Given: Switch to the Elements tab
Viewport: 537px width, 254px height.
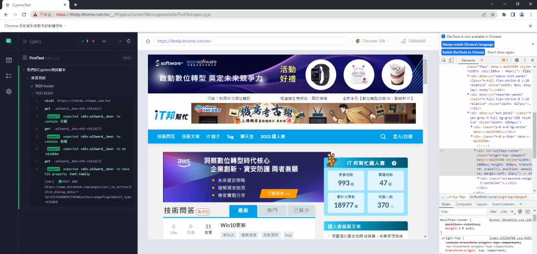Looking at the screenshot, I should click(468, 60).
